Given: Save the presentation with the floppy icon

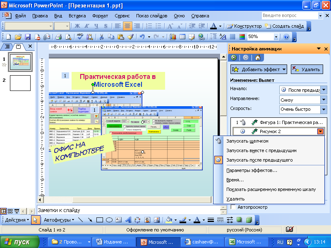Looking at the screenshot, I should [x=28, y=37].
